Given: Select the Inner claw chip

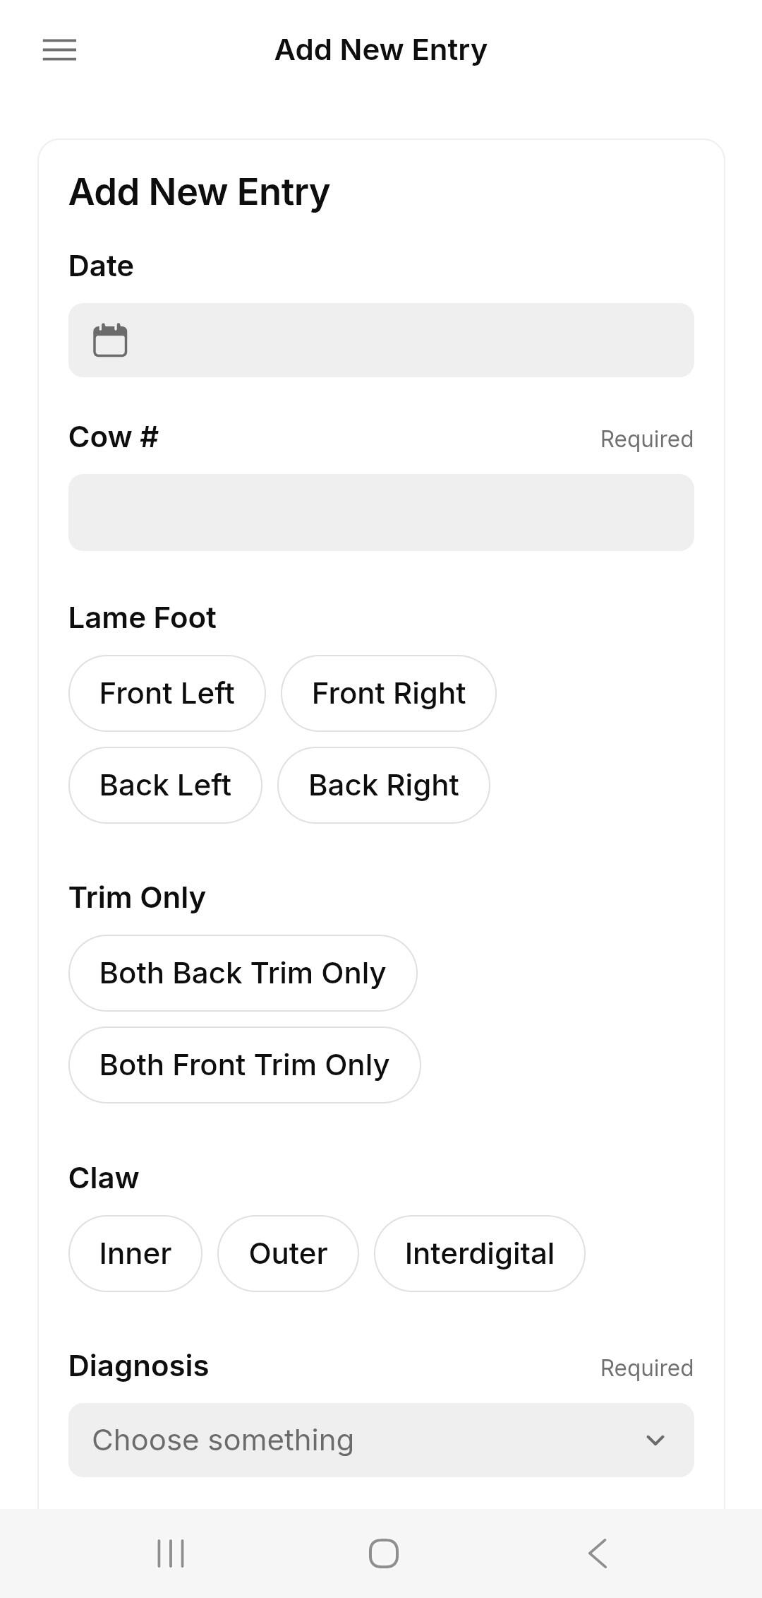Looking at the screenshot, I should pyautogui.click(x=135, y=1254).
